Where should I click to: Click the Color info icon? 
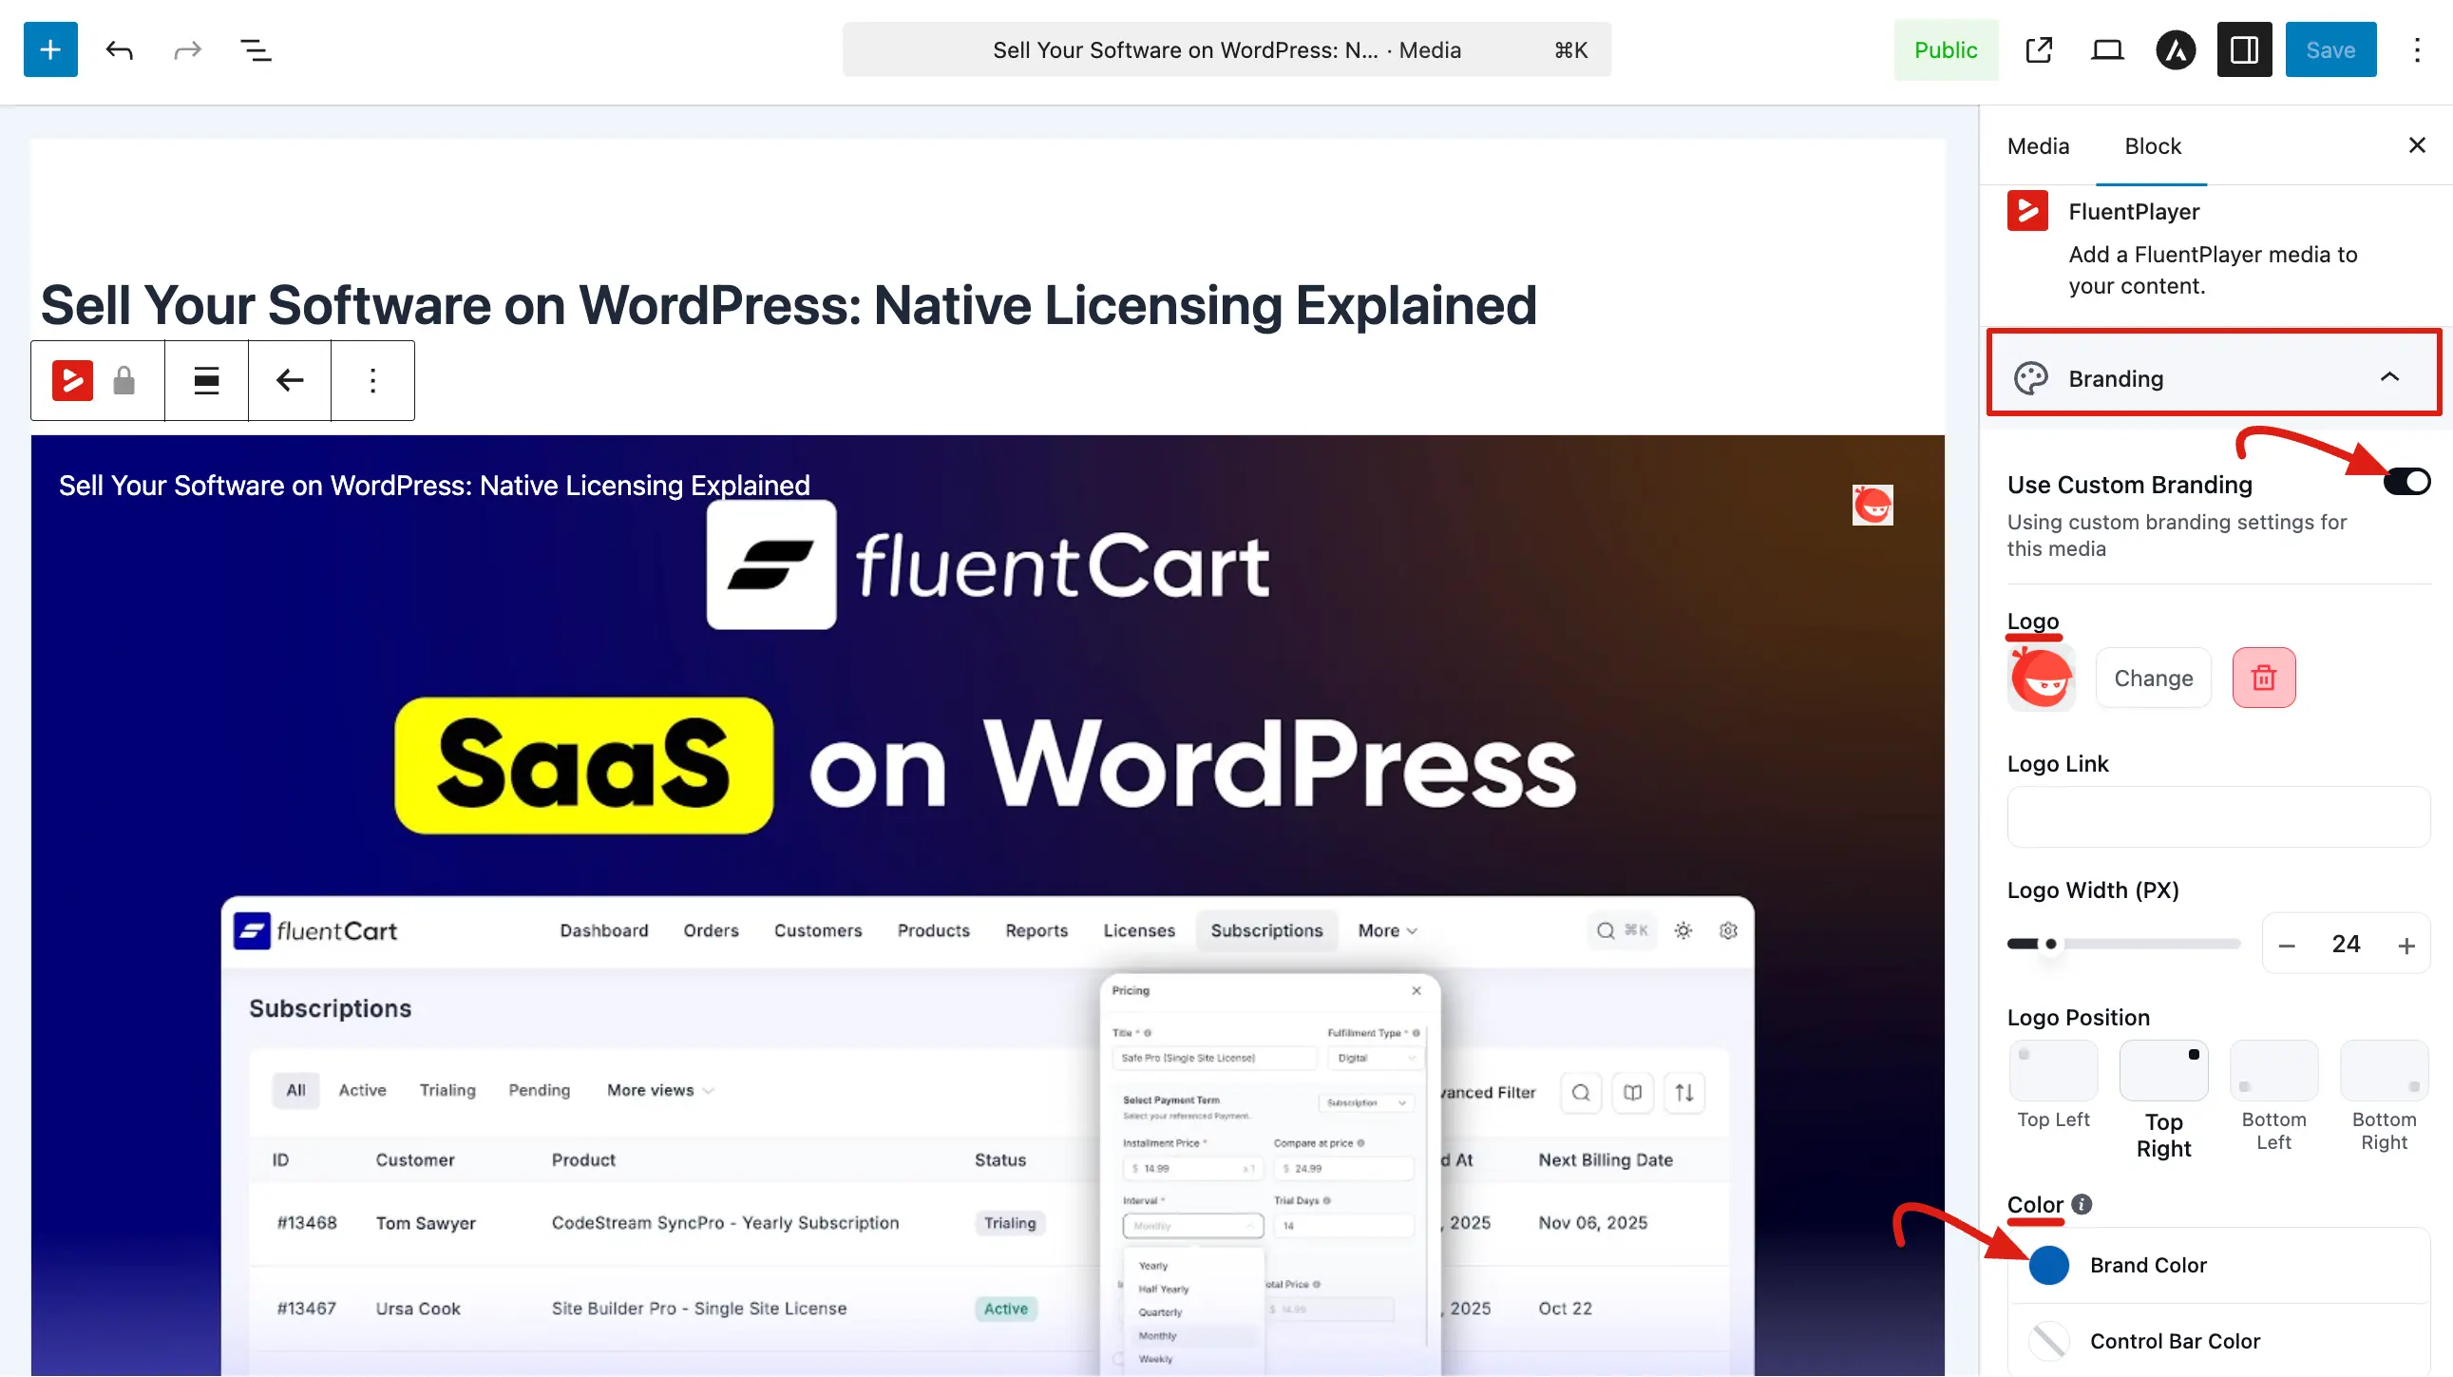[2082, 1205]
